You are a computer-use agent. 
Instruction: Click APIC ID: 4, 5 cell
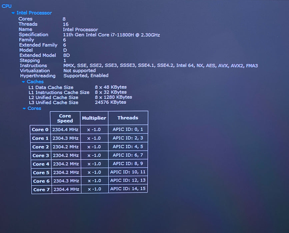tap(128, 146)
